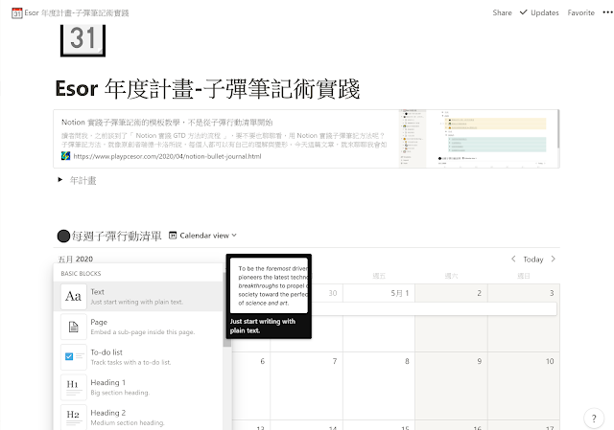Open the Share menu

tap(502, 13)
